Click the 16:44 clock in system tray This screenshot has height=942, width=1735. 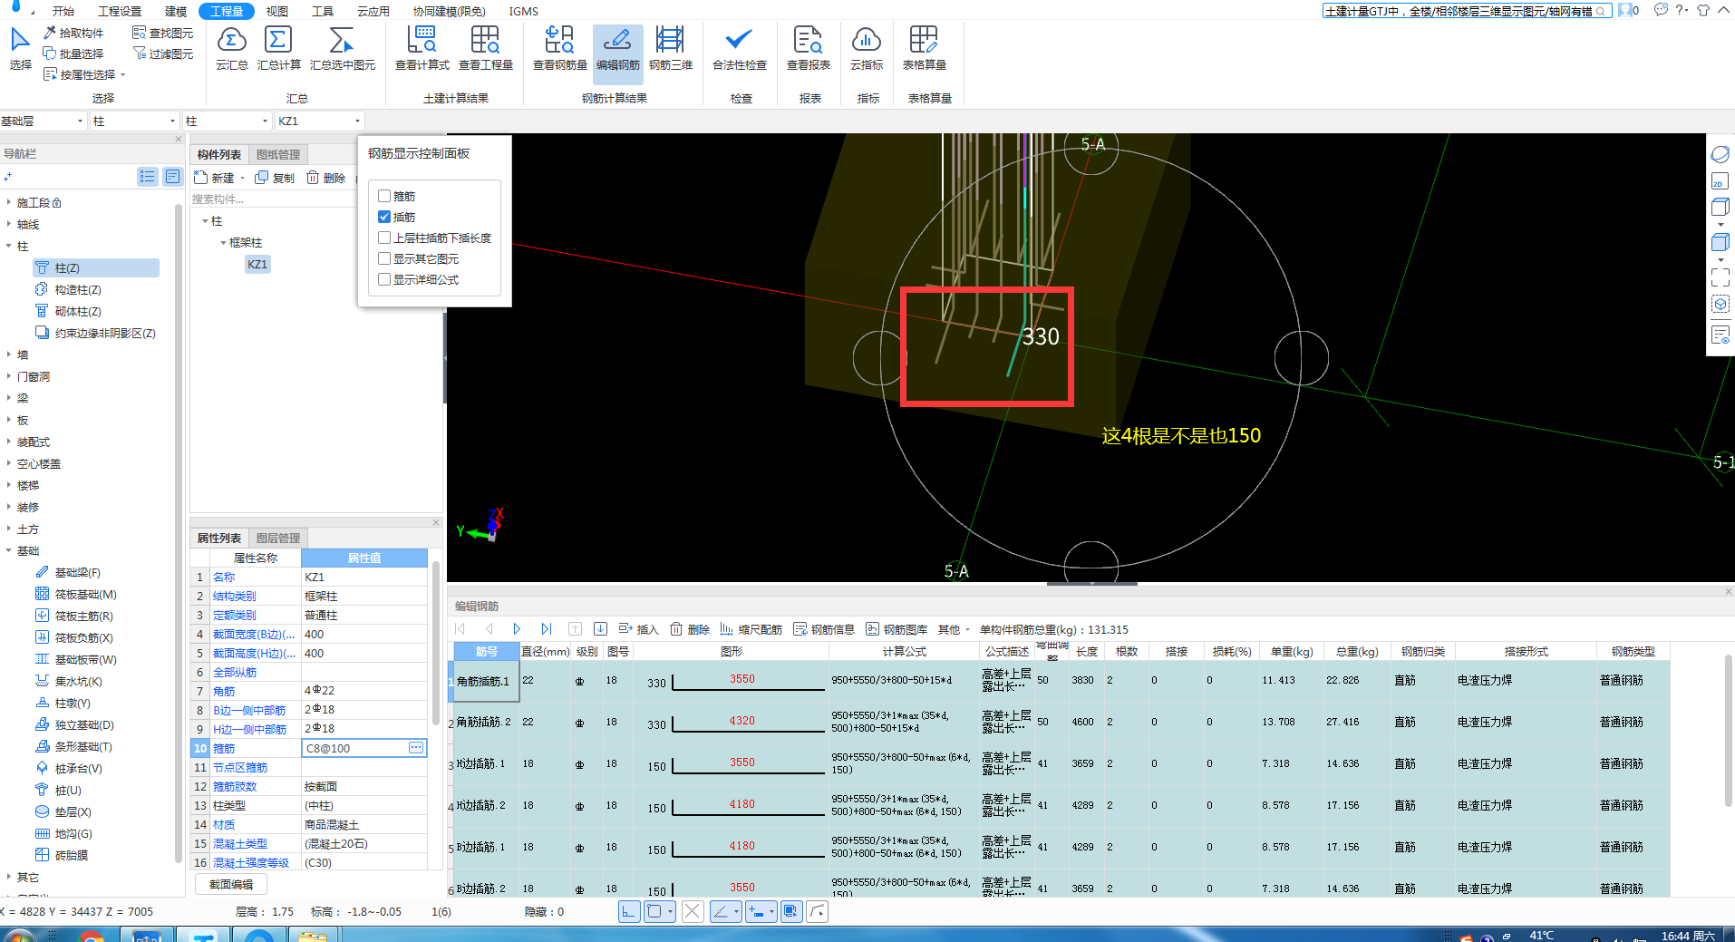pyautogui.click(x=1688, y=935)
